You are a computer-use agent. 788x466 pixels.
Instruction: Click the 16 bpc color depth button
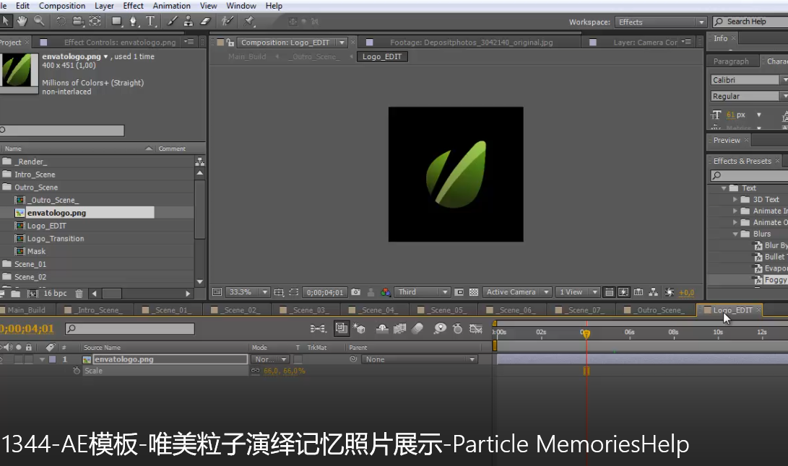tap(56, 294)
